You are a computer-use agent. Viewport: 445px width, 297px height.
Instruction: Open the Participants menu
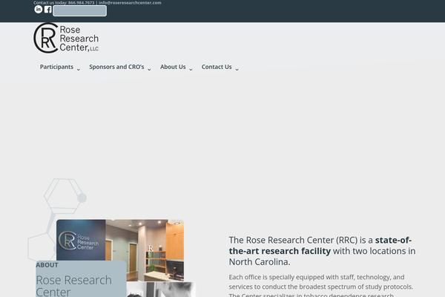coord(56,67)
